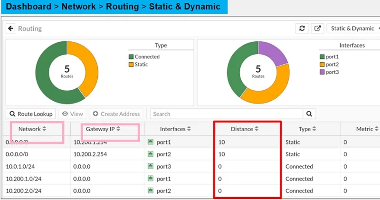380x200 pixels.
Task: Click the Route Lookup button
Action: pos(31,114)
